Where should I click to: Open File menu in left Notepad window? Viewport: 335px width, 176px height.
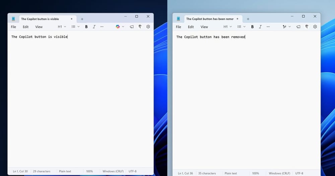coord(13,27)
